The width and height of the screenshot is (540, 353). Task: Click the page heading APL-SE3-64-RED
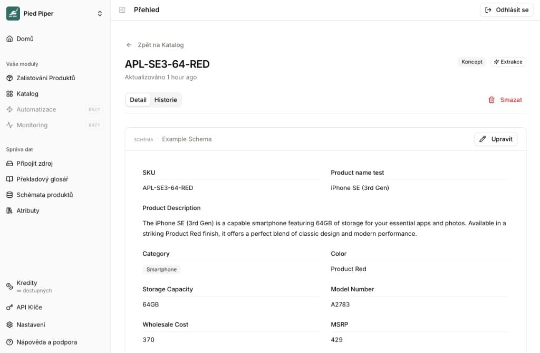(x=167, y=64)
